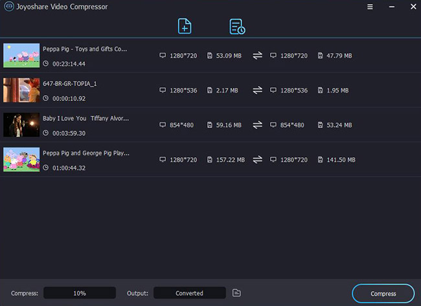Close the Joyoshare Video Compressor window
The width and height of the screenshot is (421, 306).
(413, 6)
